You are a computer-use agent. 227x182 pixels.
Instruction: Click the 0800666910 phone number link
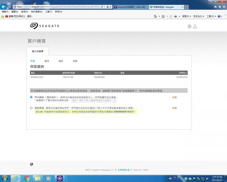[121, 112]
